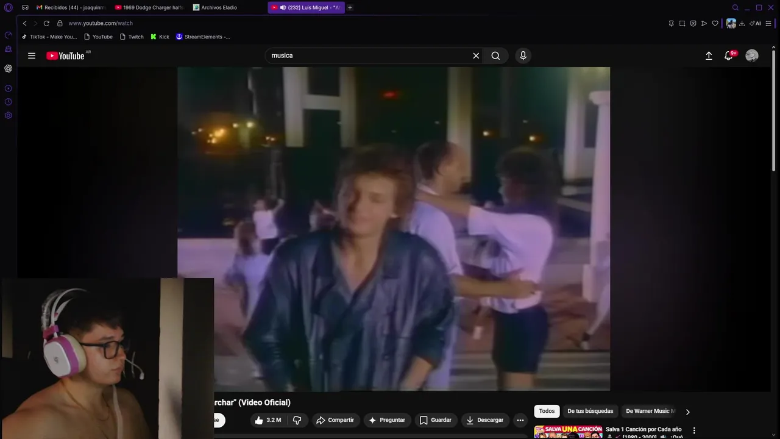The width and height of the screenshot is (780, 439).
Task: Open the more actions ellipsis under video
Action: (x=520, y=420)
